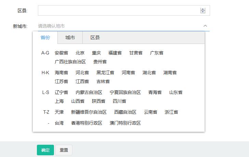Click the H-K group label
This screenshot has width=249, height=157.
tap(45, 73)
